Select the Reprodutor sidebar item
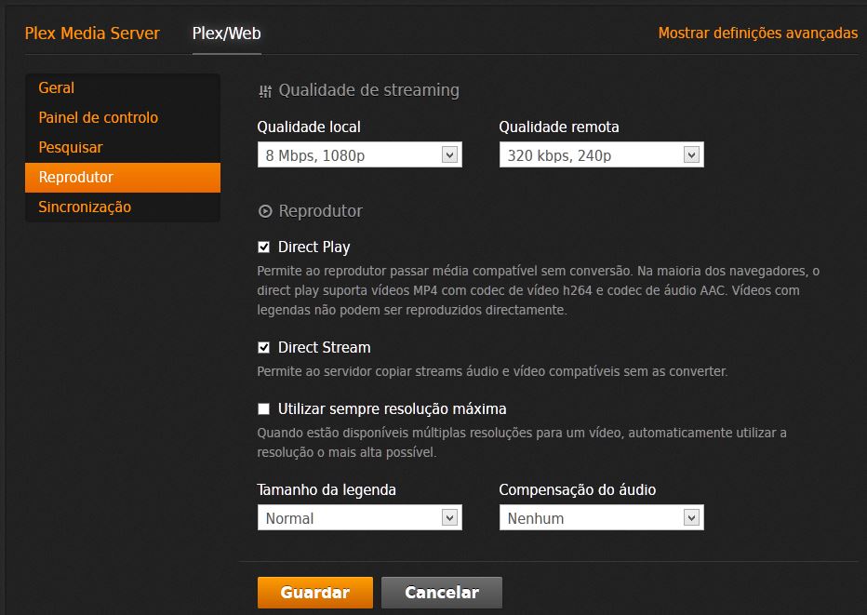The image size is (867, 615). click(x=123, y=178)
